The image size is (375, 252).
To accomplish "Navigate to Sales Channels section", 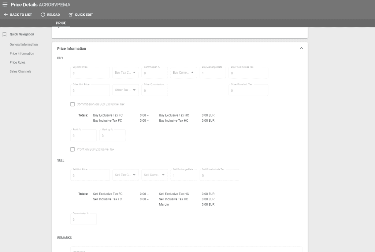I will (x=21, y=71).
